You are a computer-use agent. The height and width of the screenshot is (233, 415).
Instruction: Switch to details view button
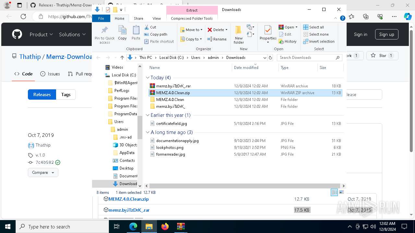[334, 192]
